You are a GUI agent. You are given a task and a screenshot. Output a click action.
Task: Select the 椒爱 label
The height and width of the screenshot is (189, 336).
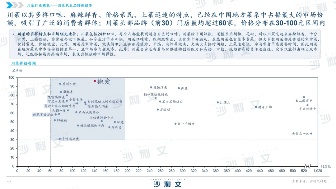(104, 81)
